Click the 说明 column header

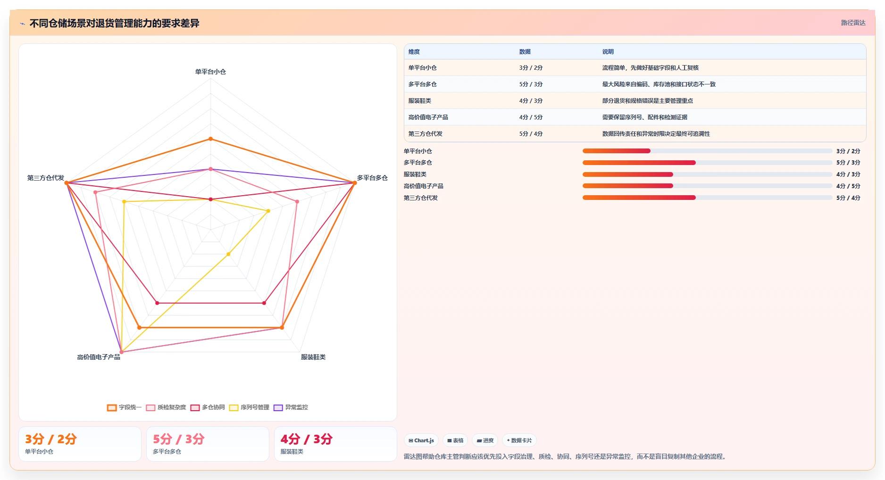tap(608, 52)
